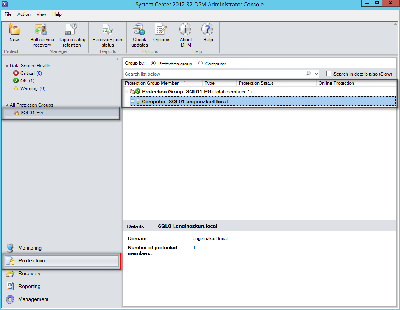Select the Computer grouping radio button
400x310 pixels.
201,63
